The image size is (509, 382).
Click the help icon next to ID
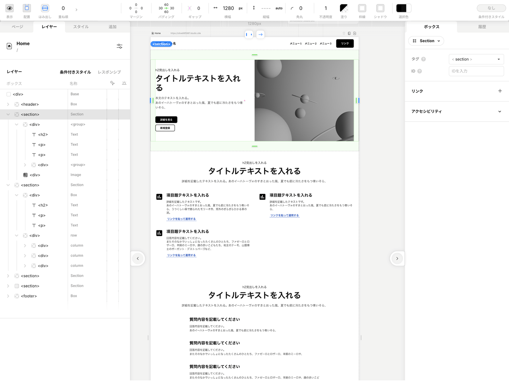click(420, 71)
